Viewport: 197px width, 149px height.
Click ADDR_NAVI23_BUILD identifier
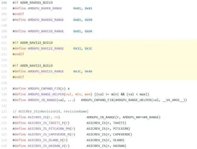click(x=36, y=66)
